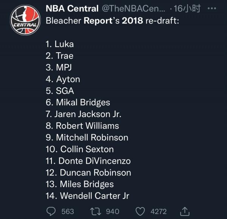Like the tweet with the heart icon
Image resolution: width=227 pixels, height=219 pixels.
(x=140, y=211)
